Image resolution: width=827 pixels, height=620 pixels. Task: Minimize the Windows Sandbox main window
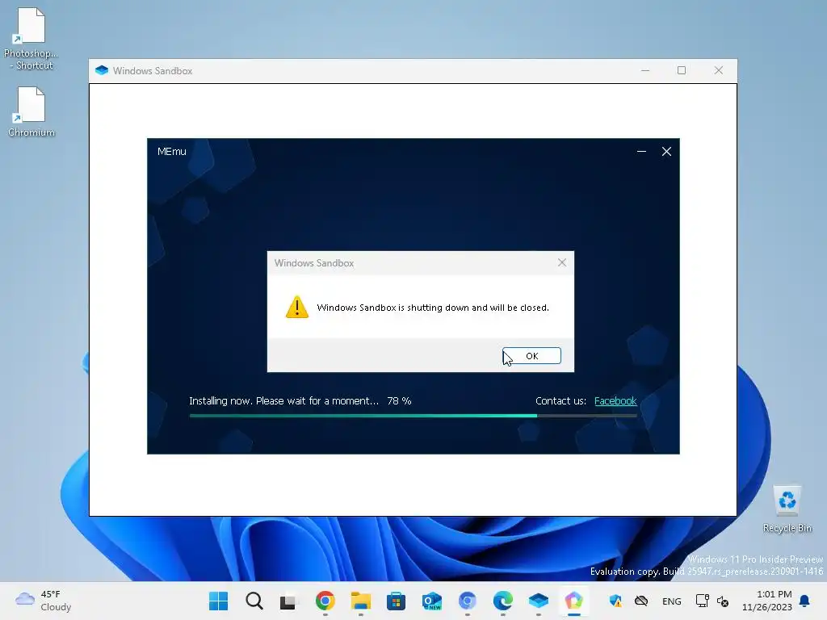pos(645,71)
